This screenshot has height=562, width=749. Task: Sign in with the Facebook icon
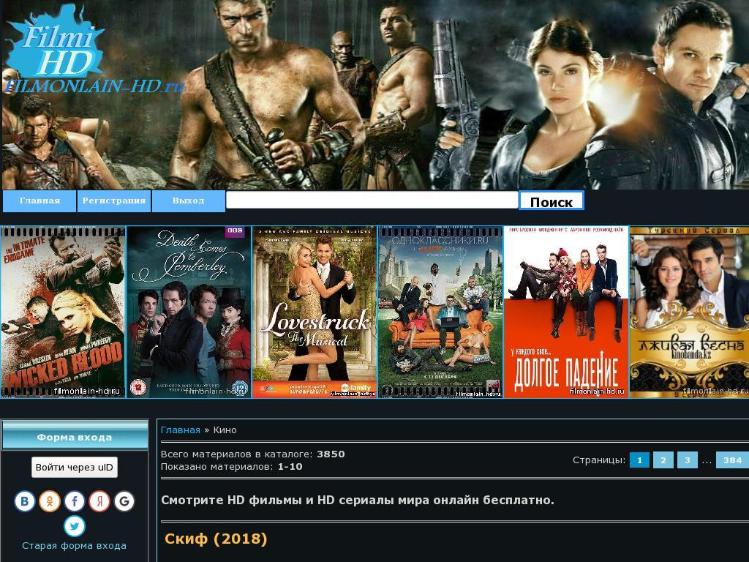pos(75,501)
